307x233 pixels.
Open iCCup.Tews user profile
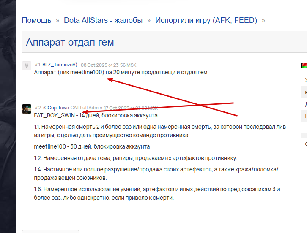56,108
